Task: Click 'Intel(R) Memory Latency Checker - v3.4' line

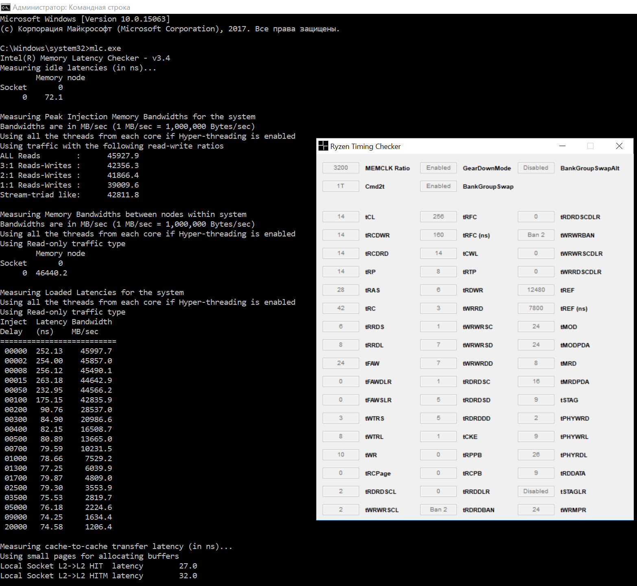Action: (x=85, y=58)
